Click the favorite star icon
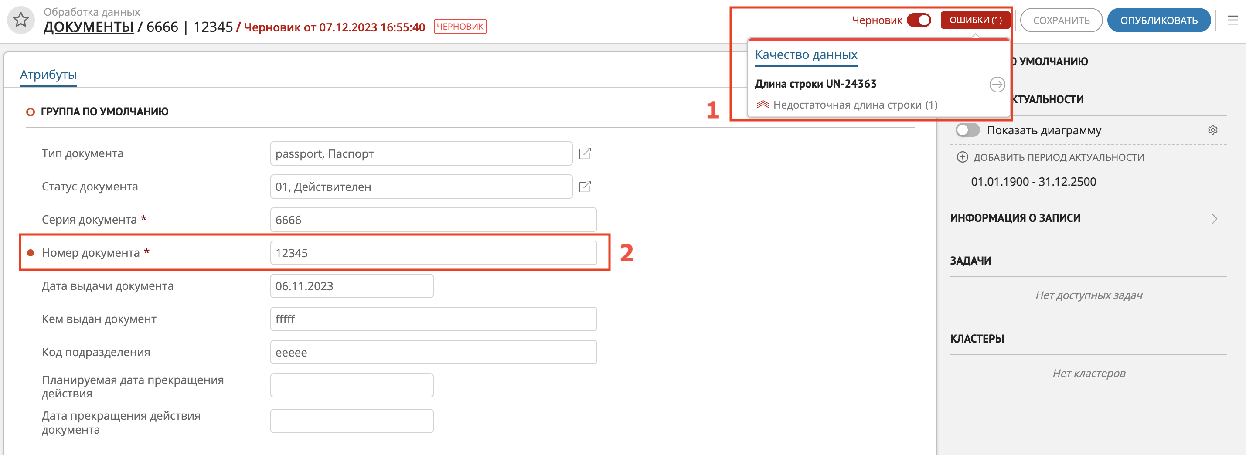Image resolution: width=1246 pixels, height=455 pixels. (21, 20)
